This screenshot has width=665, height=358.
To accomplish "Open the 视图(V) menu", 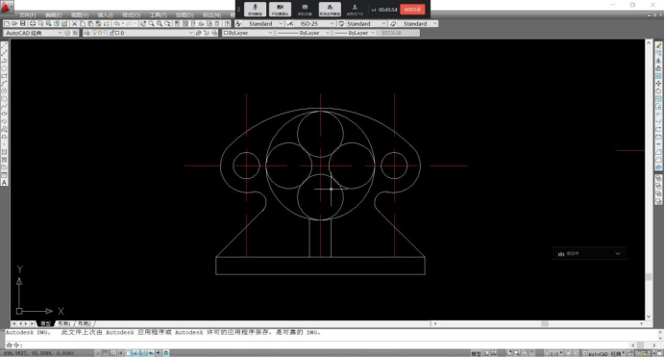I will tap(80, 15).
